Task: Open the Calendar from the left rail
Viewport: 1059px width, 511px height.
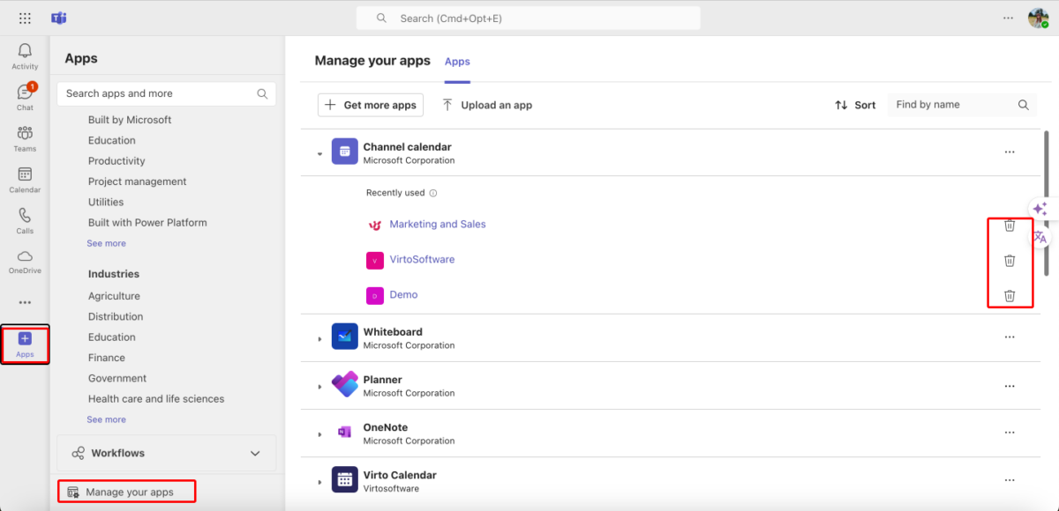Action: (25, 180)
